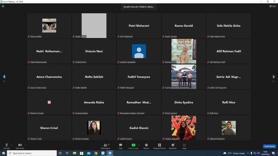Viewport: 278px width, 156px height.
Task: Select Azura Chaerunnisa participant tile
Action: tap(49, 77)
